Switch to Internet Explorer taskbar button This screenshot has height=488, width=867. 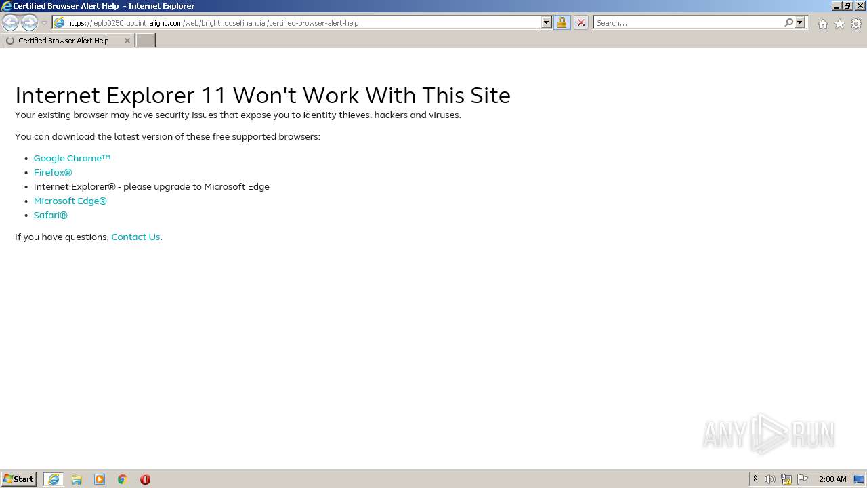54,479
